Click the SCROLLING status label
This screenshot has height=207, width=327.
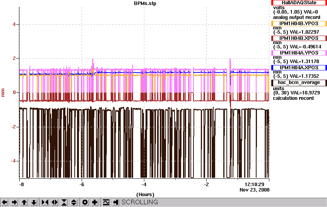140,202
